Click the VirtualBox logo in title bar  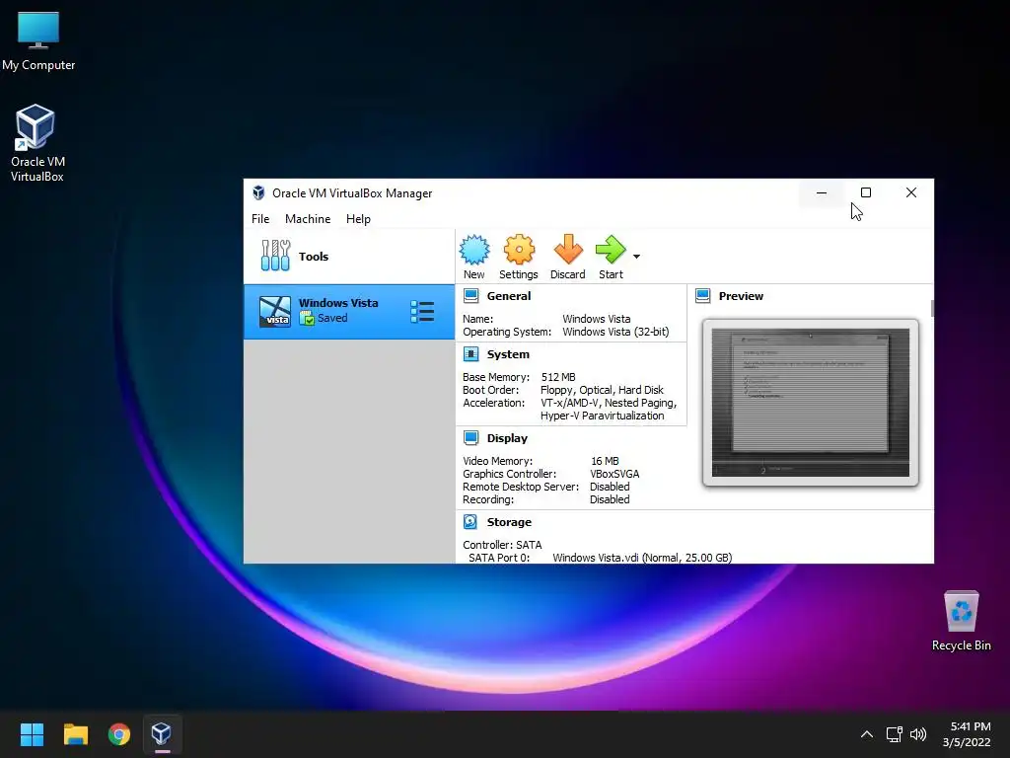(x=259, y=192)
